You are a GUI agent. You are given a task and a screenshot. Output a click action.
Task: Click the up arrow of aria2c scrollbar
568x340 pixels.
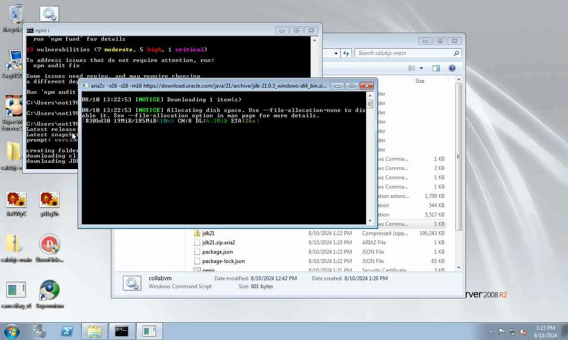pyautogui.click(x=370, y=95)
